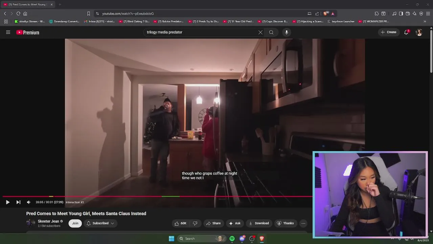Open the Ask AI button
This screenshot has width=433, height=244.
pos(235,223)
